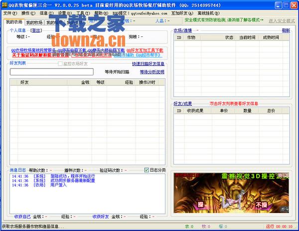Click the 数量 column header

coord(247,111)
